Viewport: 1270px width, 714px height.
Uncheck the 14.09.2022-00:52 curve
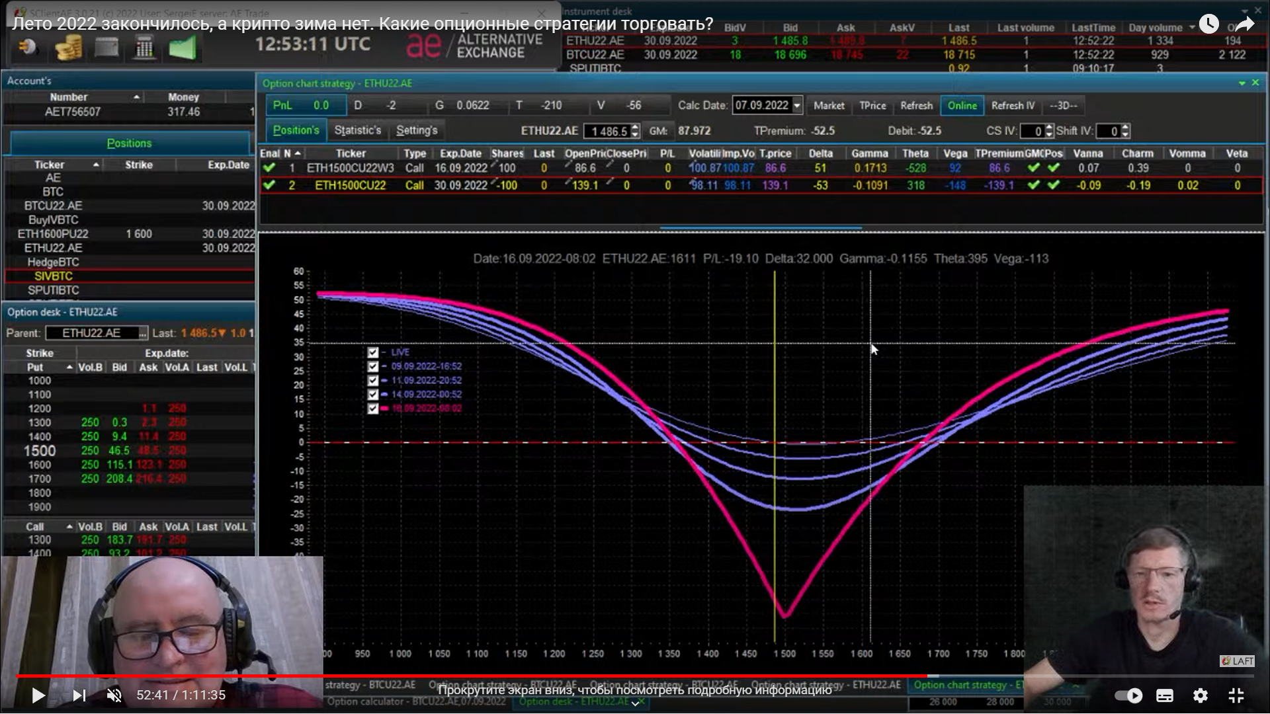tap(373, 395)
